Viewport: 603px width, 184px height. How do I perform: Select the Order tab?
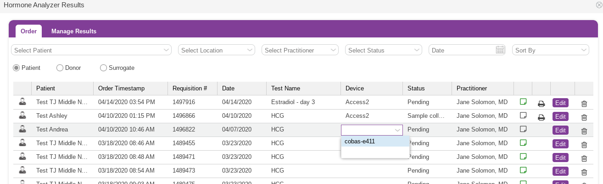coord(28,31)
